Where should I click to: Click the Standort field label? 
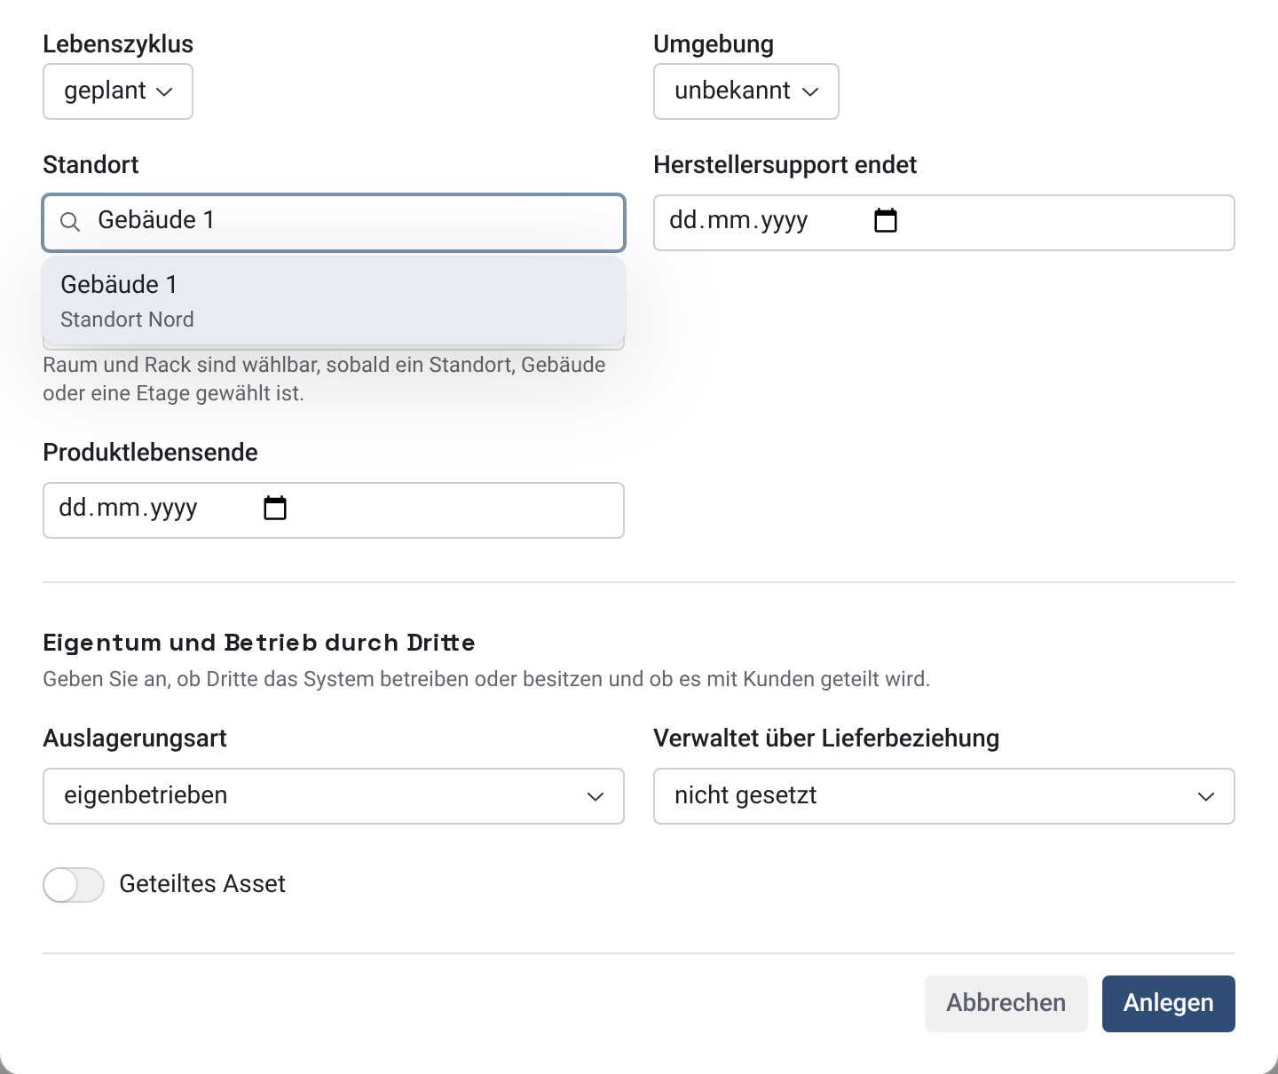pos(91,165)
